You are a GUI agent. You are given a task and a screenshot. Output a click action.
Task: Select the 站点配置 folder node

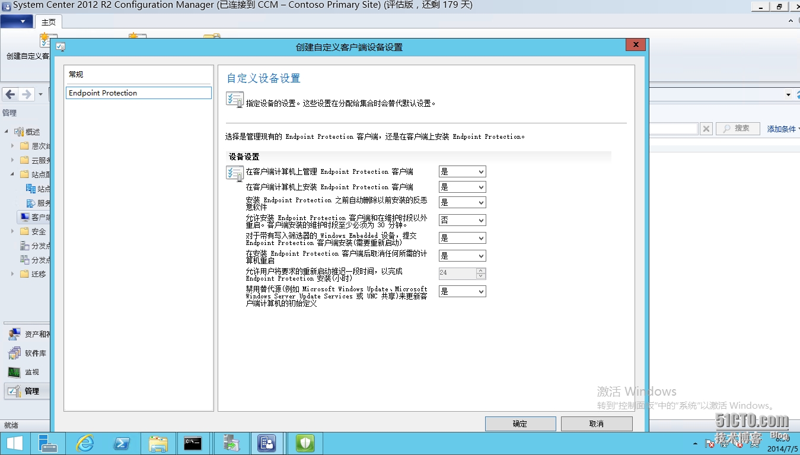coord(36,174)
